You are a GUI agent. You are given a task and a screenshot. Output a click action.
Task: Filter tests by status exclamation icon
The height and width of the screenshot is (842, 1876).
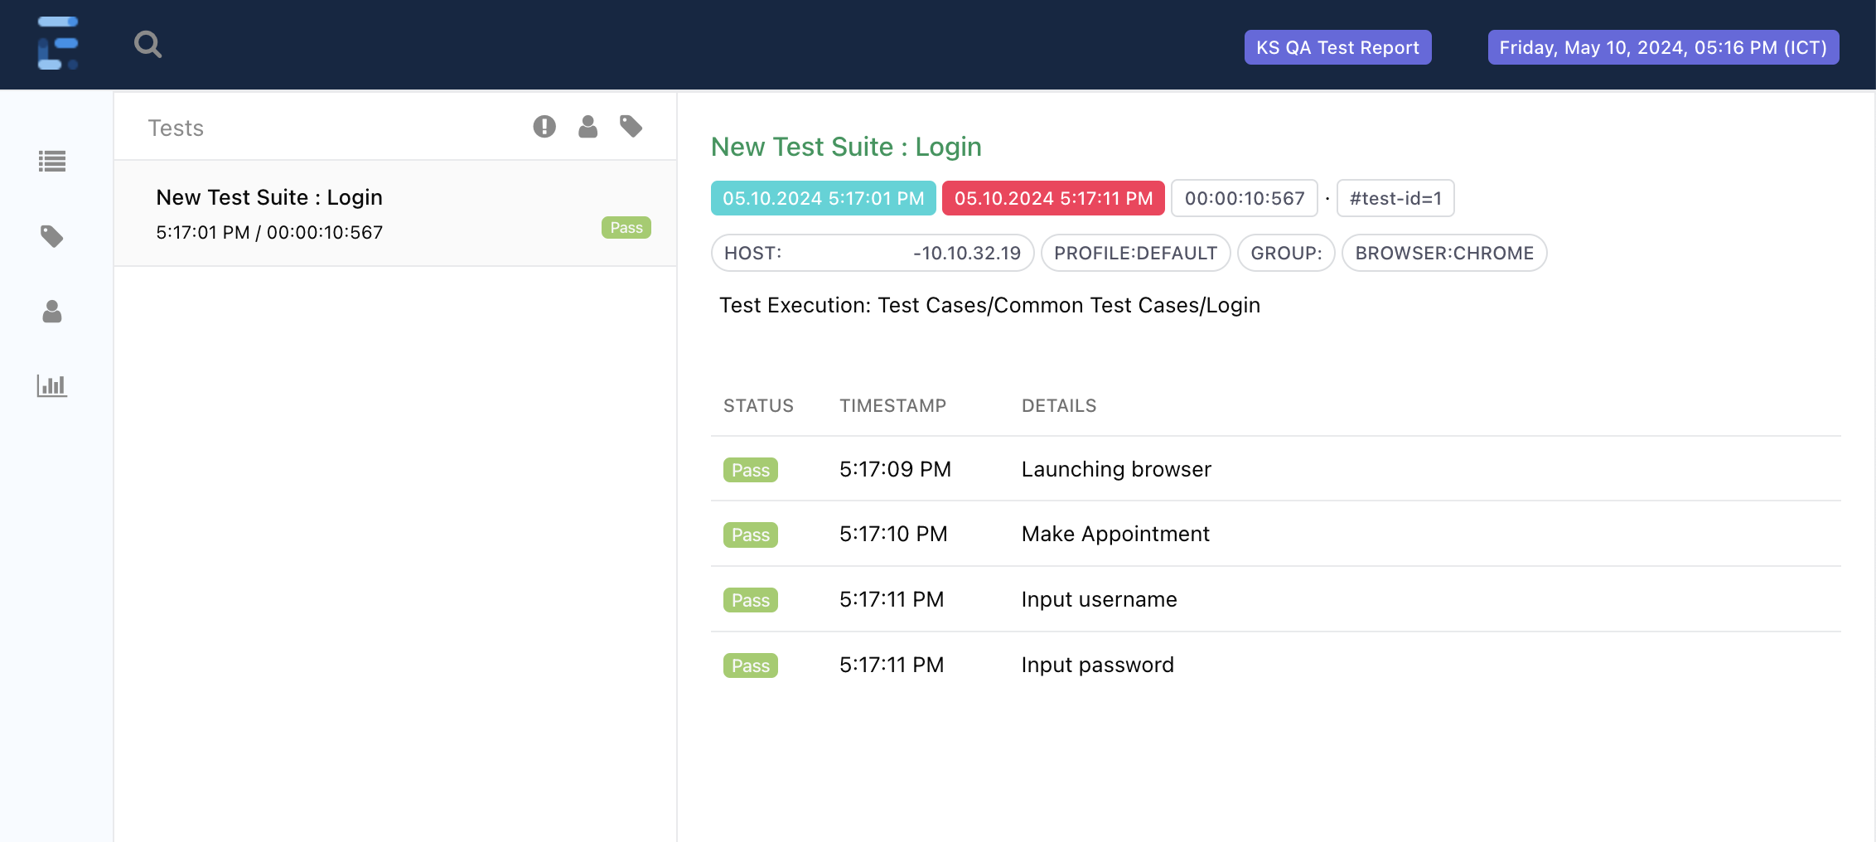click(x=544, y=127)
